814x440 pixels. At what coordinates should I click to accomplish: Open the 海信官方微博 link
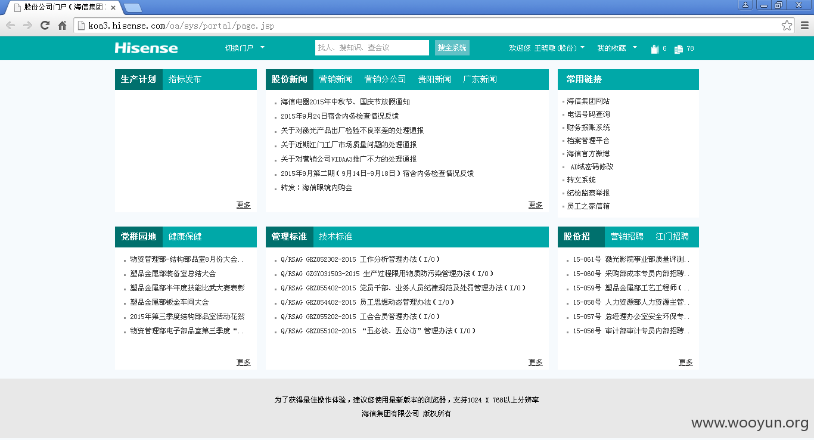click(588, 154)
